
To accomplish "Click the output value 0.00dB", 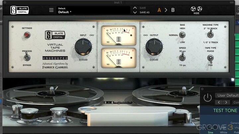I will (x=154, y=60).
